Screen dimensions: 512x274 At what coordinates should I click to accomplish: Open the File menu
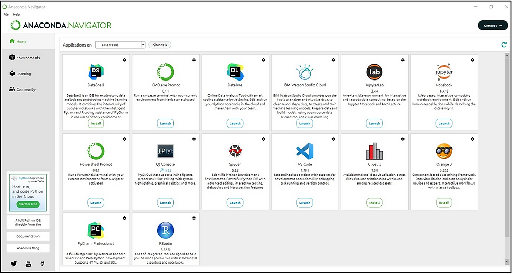[6, 15]
